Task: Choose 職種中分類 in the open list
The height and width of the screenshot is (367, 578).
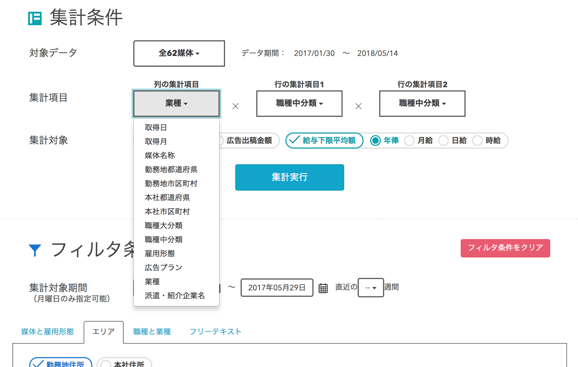Action: (x=176, y=239)
